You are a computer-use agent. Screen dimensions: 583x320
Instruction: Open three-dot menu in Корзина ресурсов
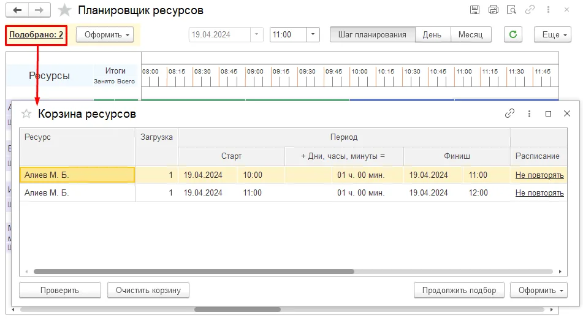(x=529, y=113)
